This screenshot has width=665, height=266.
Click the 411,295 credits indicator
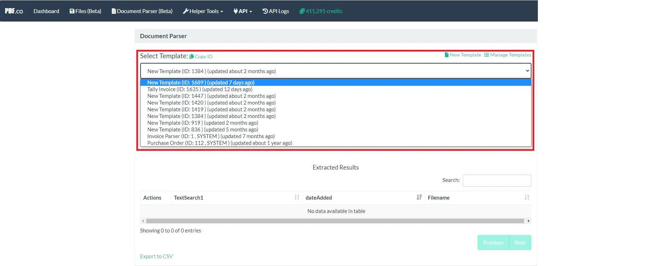tap(321, 11)
